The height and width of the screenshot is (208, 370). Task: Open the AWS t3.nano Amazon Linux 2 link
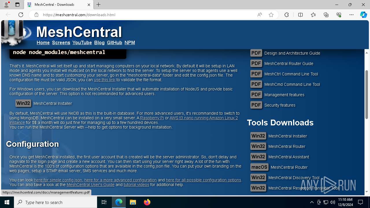tap(204, 118)
